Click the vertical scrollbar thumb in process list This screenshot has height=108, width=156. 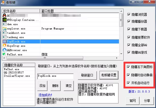[x=121, y=20]
